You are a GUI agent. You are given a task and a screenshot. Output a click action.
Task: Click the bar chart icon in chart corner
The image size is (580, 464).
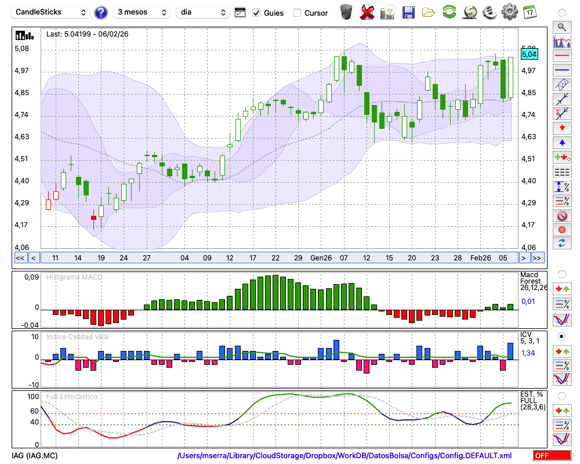(x=24, y=35)
